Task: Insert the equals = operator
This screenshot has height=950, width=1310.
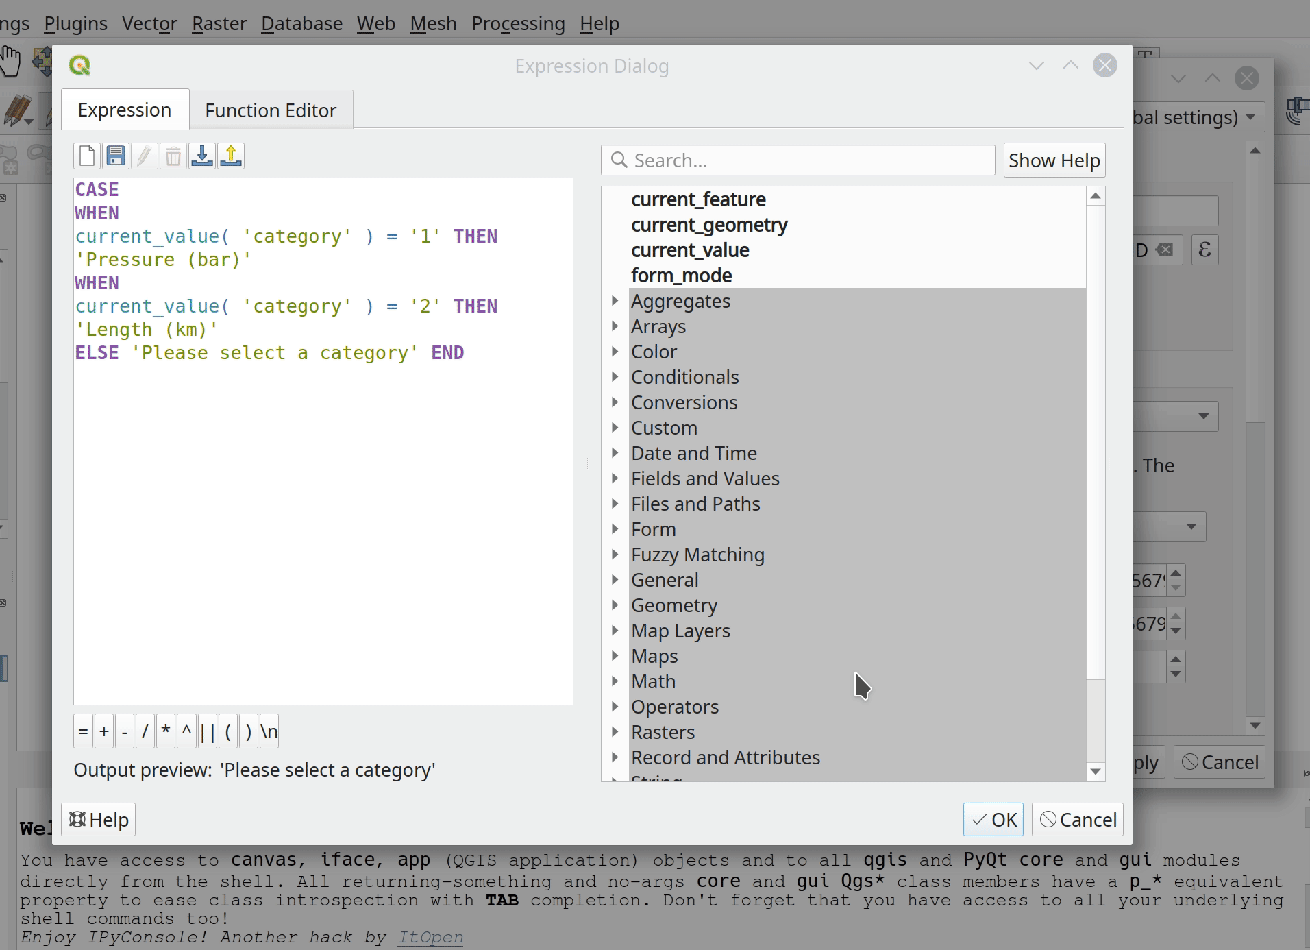Action: point(83,732)
